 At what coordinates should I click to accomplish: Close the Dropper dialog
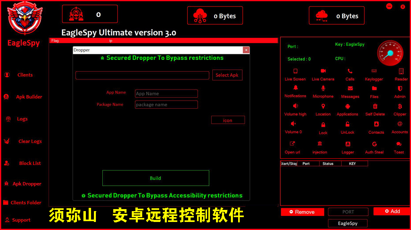tap(246, 50)
